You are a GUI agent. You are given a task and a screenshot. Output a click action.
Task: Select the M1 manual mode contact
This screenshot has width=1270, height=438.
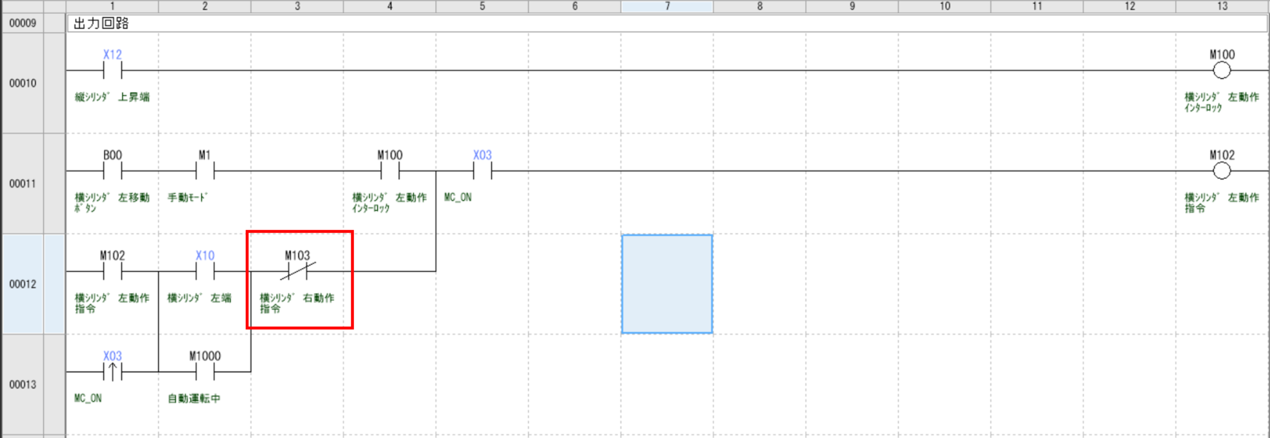pos(205,171)
